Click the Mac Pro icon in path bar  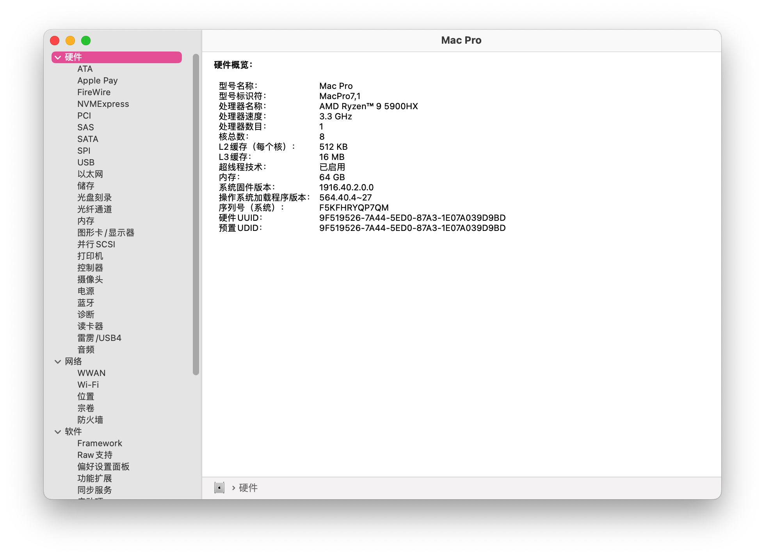pos(219,488)
